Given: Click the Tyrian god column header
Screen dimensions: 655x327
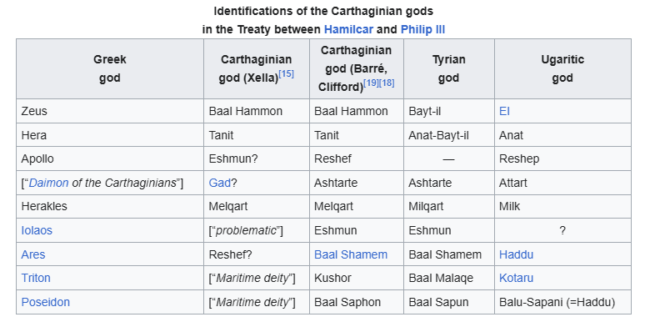Looking at the screenshot, I should [448, 69].
